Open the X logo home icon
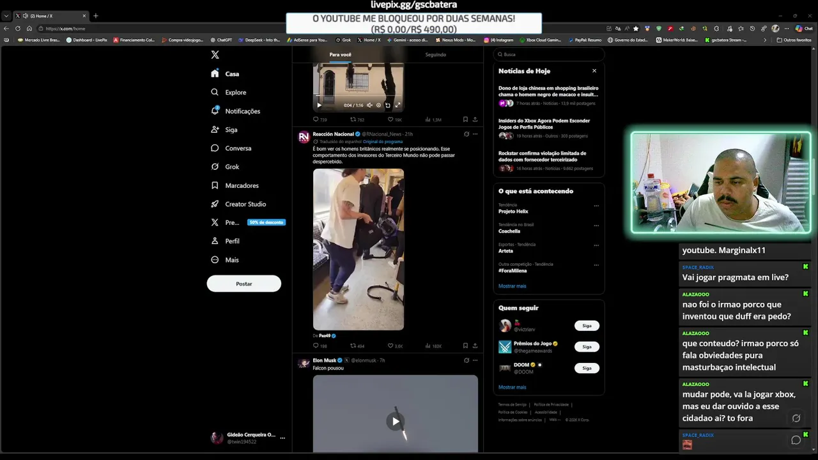The width and height of the screenshot is (818, 460). (215, 55)
